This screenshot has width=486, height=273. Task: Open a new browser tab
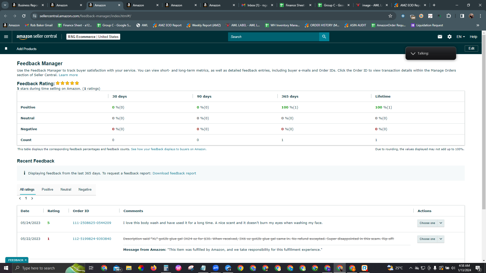pos(434,5)
